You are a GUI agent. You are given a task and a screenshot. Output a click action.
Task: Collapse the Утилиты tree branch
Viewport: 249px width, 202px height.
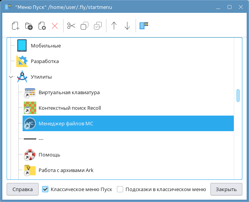11,77
